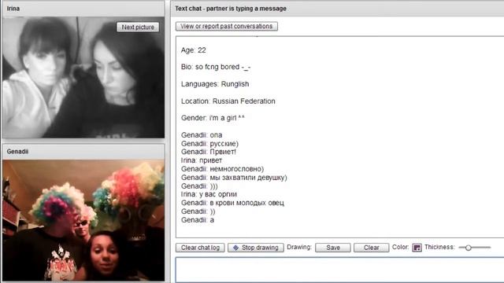Click message 'Genadii: мы захватили девушку)'
Viewport: 504px width, 283px height.
coord(234,178)
